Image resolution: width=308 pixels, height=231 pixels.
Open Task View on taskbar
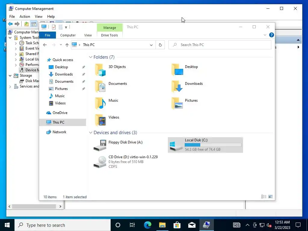(132, 225)
